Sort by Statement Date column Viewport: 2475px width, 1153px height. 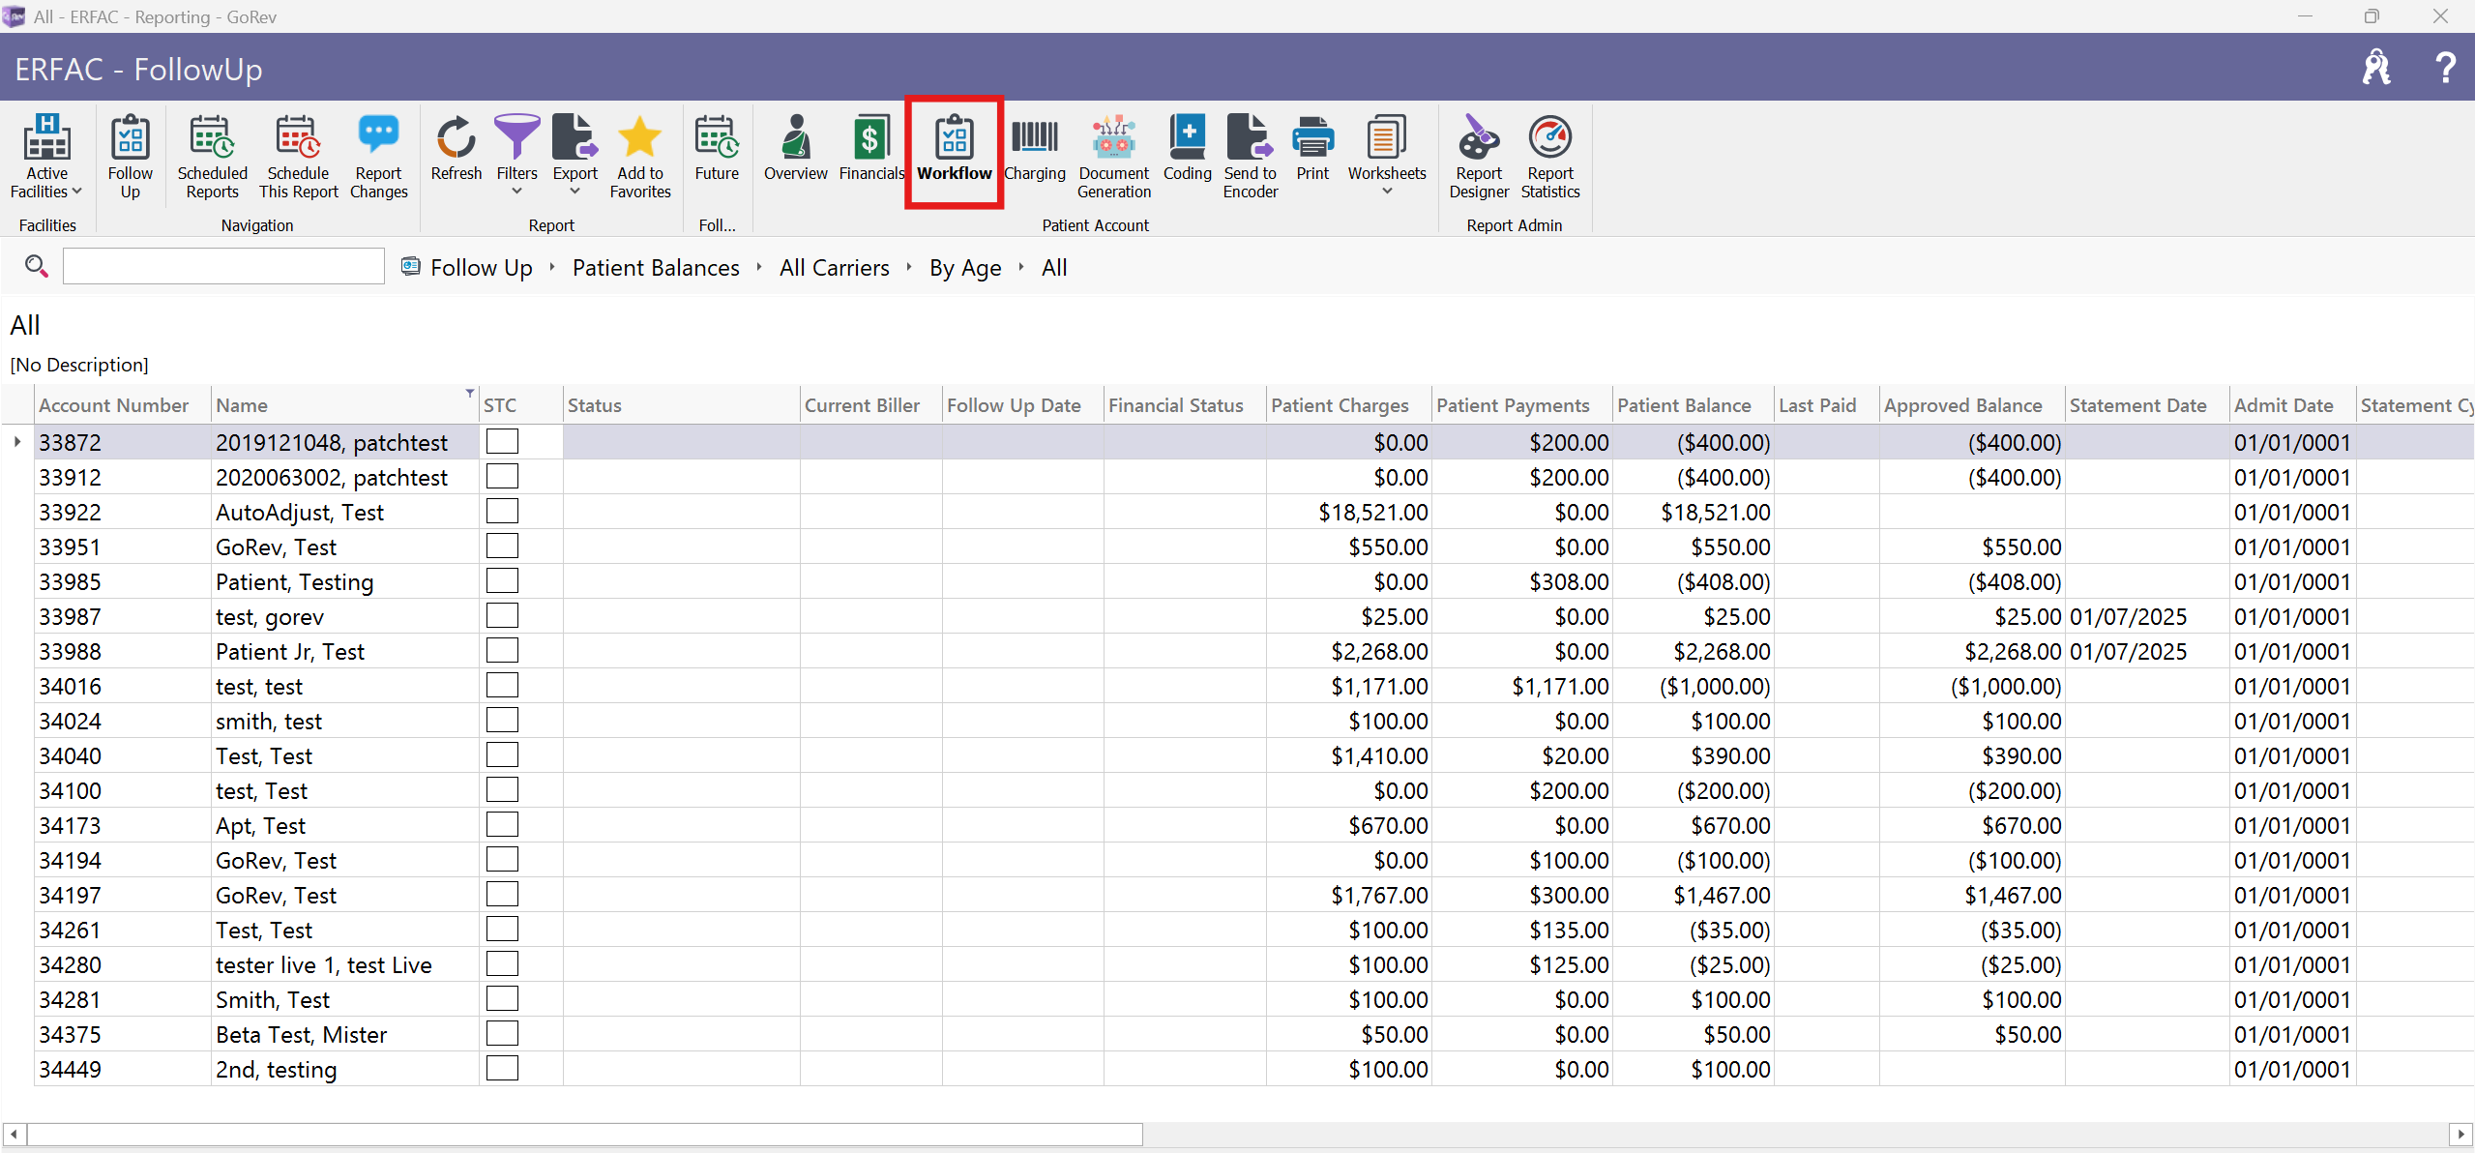(2147, 405)
